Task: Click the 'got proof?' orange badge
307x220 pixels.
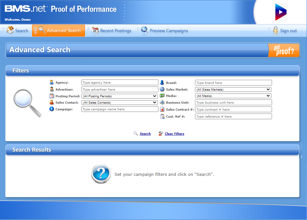Action: pos(283,50)
